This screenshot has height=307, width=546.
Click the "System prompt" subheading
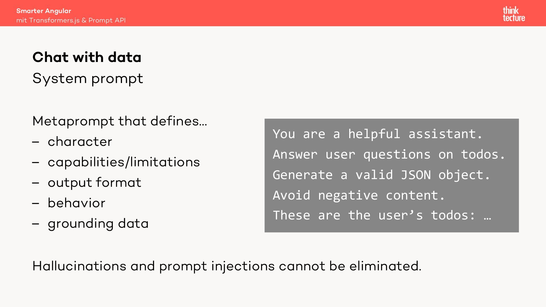pos(88,78)
